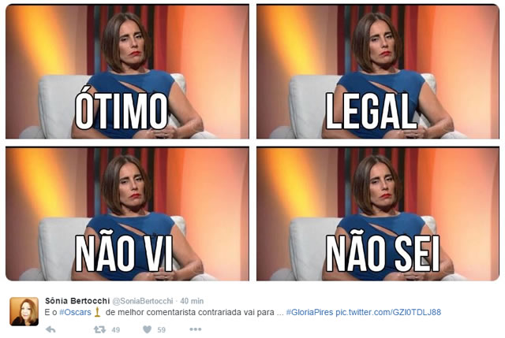
Task: Follow the pic.twitter.com/GZI0TDLJ88 link
Action: point(388,312)
